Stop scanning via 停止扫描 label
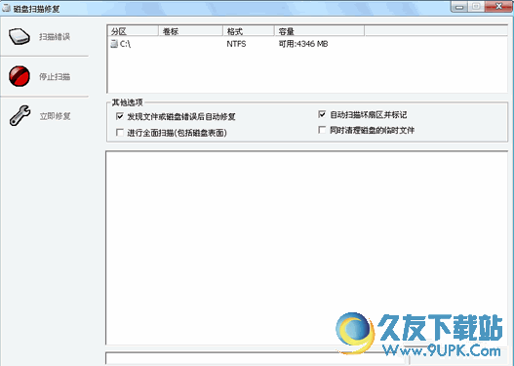Image resolution: width=514 pixels, height=366 pixels. pyautogui.click(x=55, y=77)
